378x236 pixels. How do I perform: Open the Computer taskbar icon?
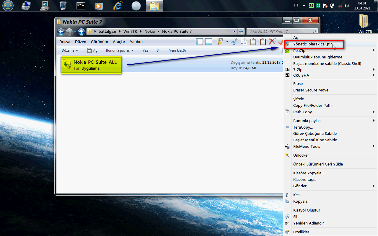click(x=45, y=6)
